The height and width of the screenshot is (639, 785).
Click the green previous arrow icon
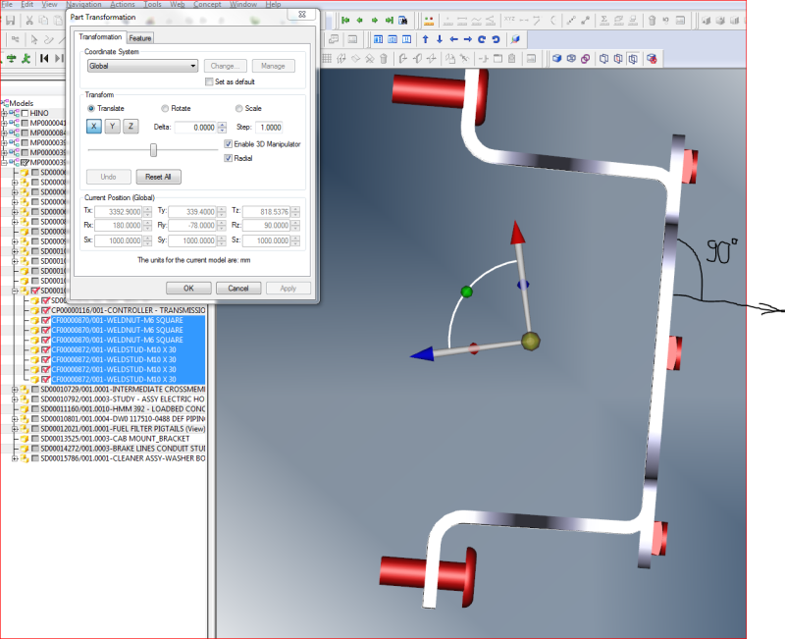click(359, 21)
